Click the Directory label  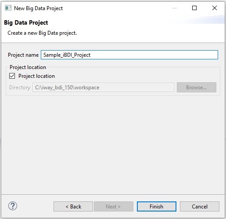coord(20,88)
